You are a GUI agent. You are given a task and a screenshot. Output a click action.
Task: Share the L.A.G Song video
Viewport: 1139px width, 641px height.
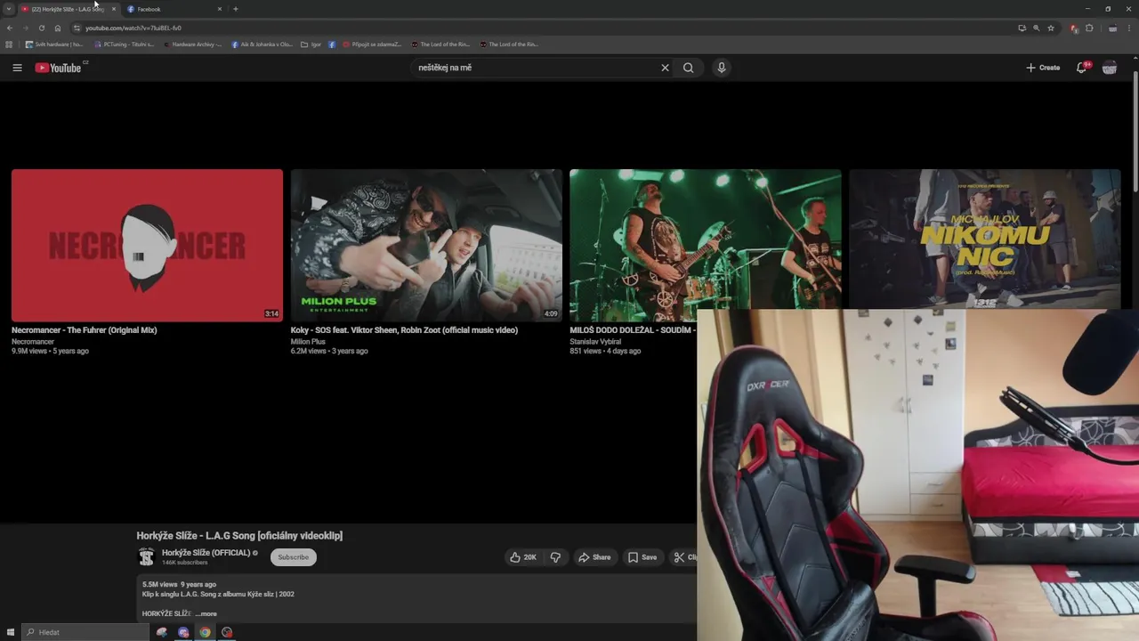tap(594, 557)
